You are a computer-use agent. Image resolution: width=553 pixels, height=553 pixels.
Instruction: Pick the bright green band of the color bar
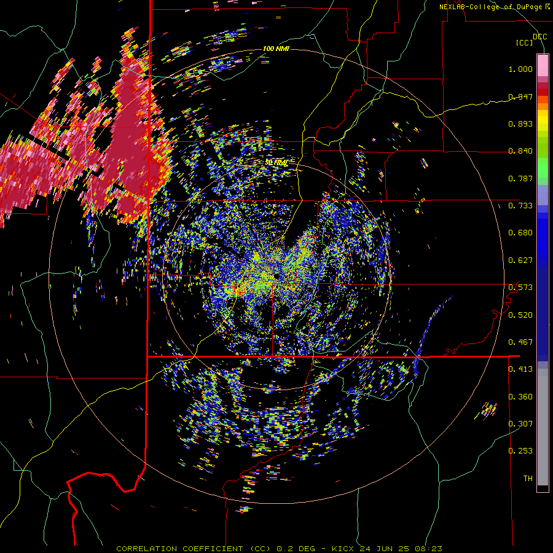pyautogui.click(x=543, y=168)
